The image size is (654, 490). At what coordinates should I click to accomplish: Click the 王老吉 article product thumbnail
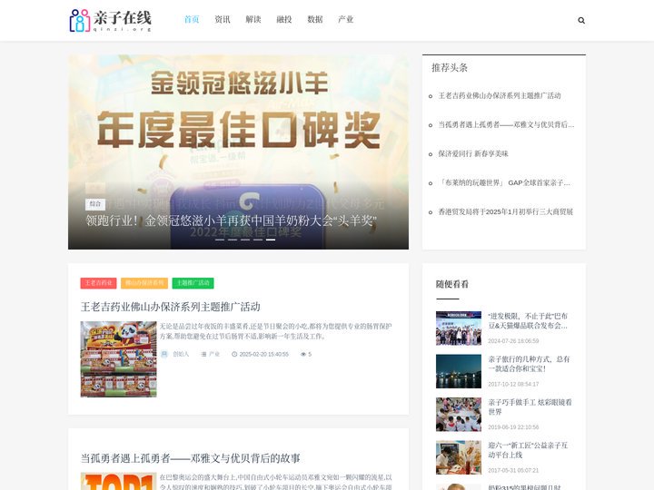coord(118,358)
